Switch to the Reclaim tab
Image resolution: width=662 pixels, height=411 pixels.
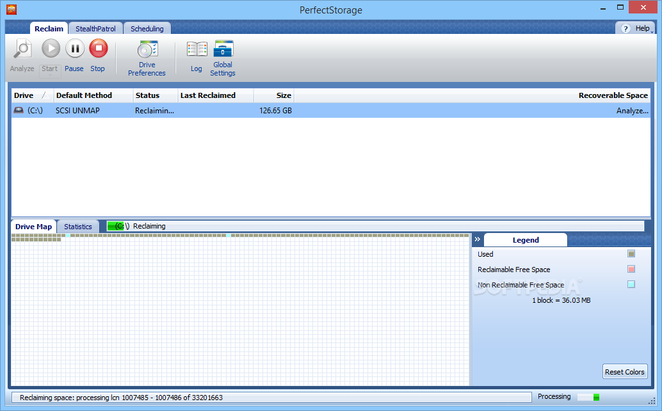click(49, 28)
